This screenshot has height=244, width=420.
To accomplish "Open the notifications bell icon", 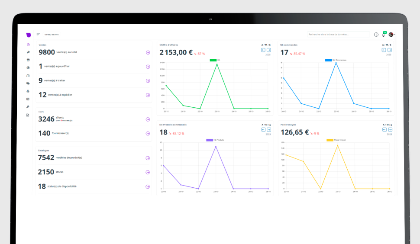I will click(383, 35).
